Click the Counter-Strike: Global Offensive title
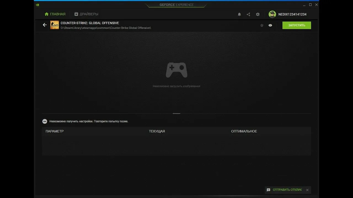353x198 pixels. point(90,23)
